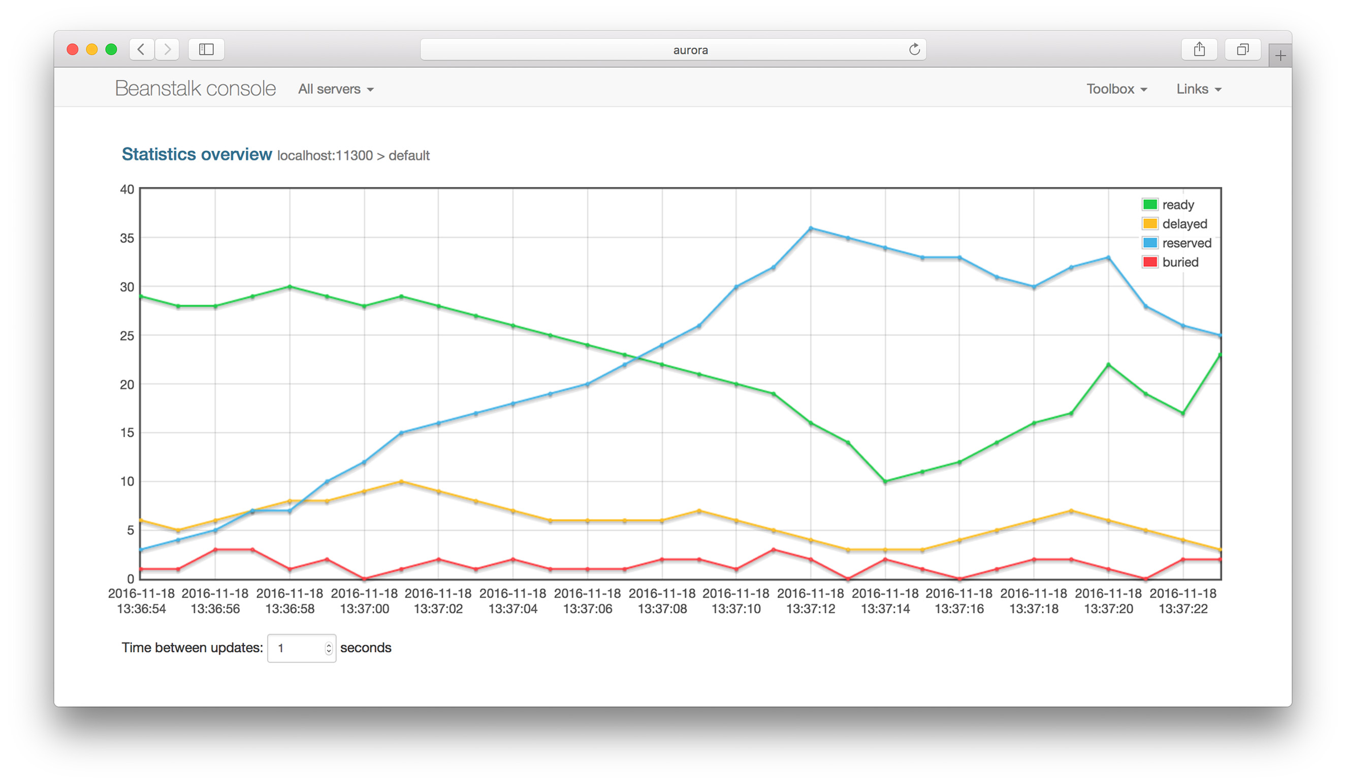Click the green ready legend swatch
The height and width of the screenshot is (784, 1346).
point(1149,205)
